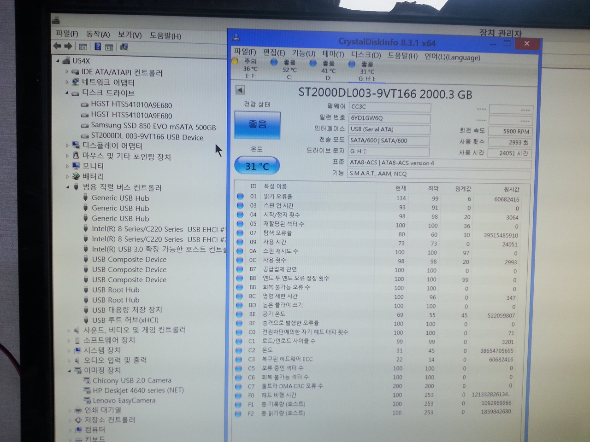Open 편집(E) menu in CrystalDiskInfo
Image resolution: width=590 pixels, height=442 pixels.
pyautogui.click(x=274, y=52)
